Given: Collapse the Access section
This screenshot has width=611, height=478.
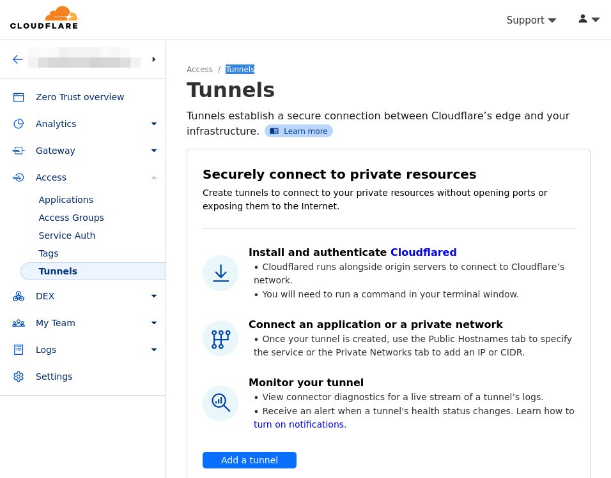Looking at the screenshot, I should [153, 177].
